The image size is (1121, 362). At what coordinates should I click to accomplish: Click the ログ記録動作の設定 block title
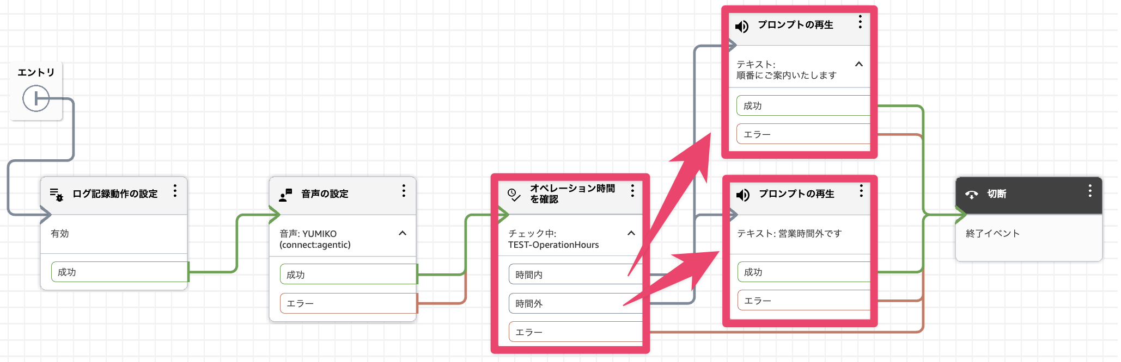(x=115, y=194)
